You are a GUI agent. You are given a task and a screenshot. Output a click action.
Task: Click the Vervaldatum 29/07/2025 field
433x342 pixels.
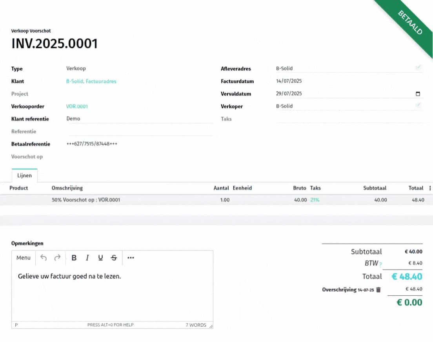click(x=349, y=94)
